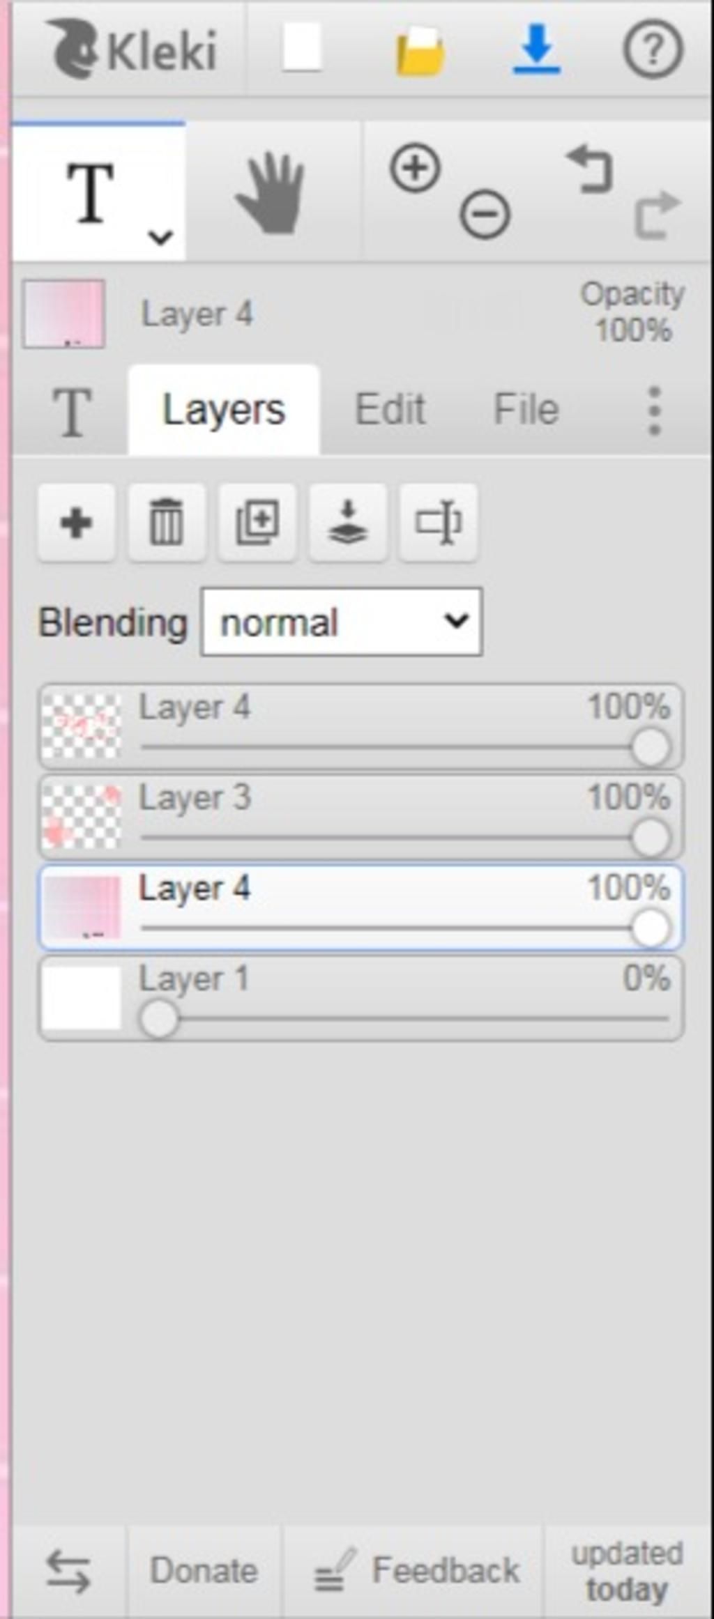This screenshot has height=1619, width=714.
Task: Click the rename layer icon
Action: coord(438,523)
